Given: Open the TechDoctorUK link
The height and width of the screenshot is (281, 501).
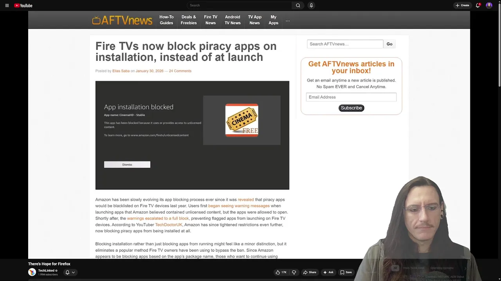Looking at the screenshot, I should (x=169, y=225).
